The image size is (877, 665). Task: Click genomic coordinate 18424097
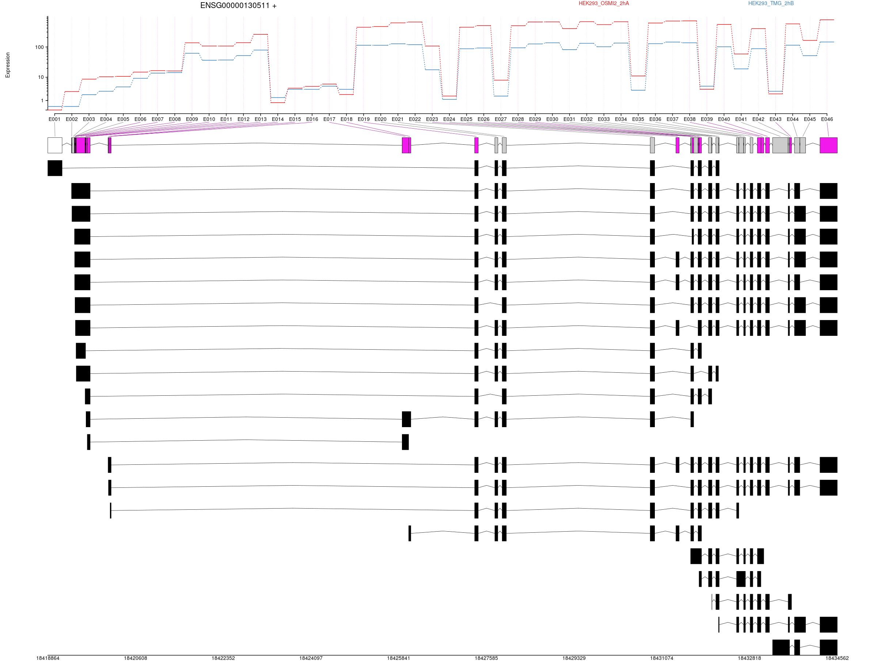(x=311, y=658)
